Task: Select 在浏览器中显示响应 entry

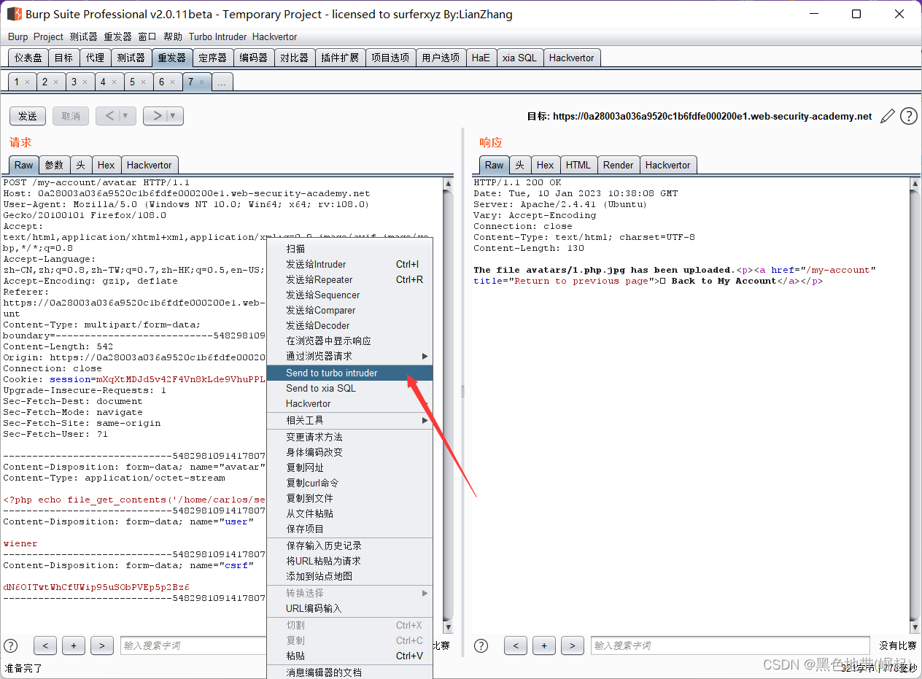Action: 349,341
